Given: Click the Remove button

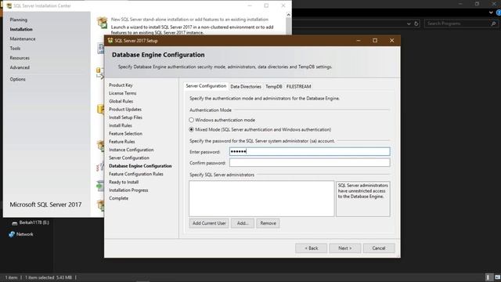Looking at the screenshot, I should [x=268, y=223].
